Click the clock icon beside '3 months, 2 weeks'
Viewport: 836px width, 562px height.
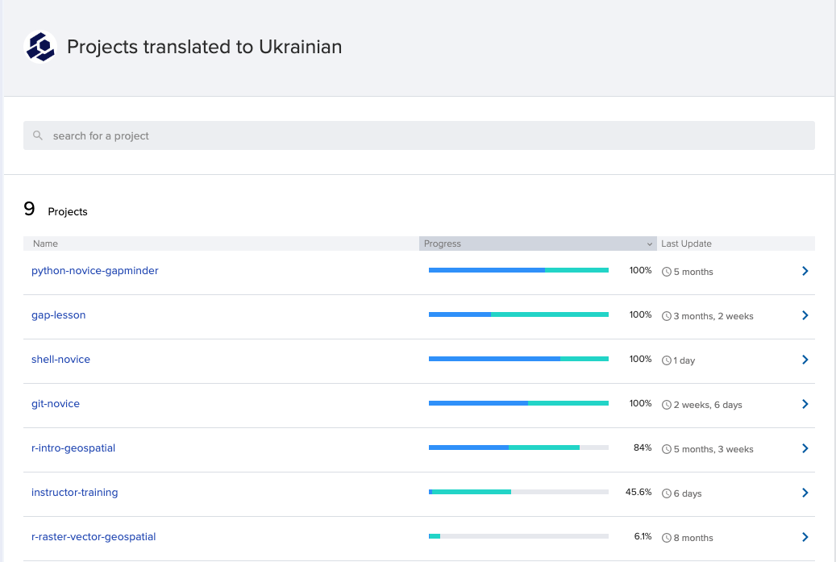click(x=665, y=316)
